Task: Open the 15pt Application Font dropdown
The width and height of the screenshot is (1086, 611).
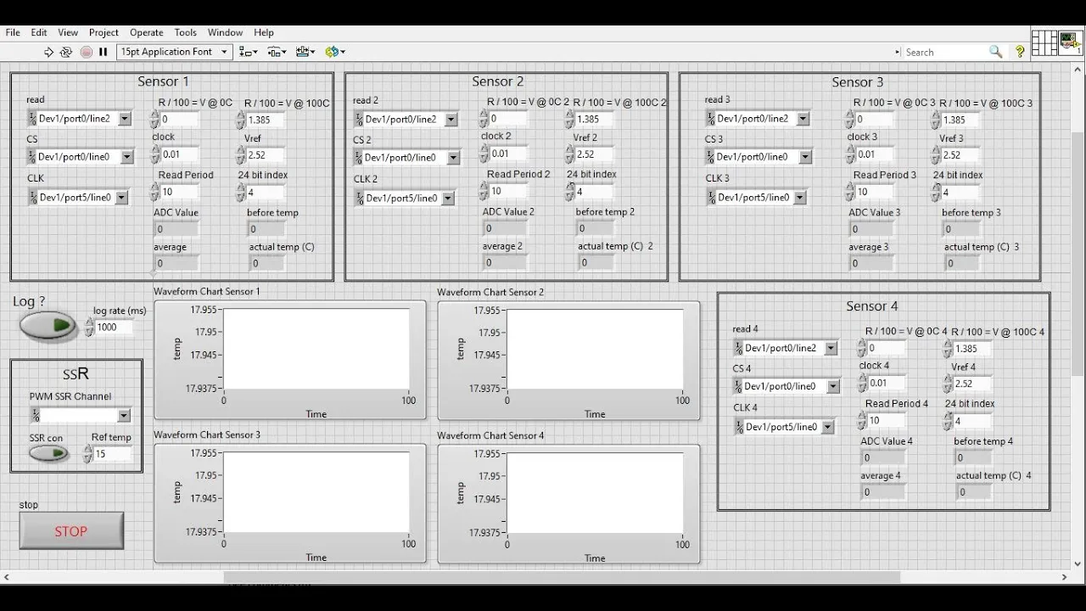Action: click(x=174, y=52)
